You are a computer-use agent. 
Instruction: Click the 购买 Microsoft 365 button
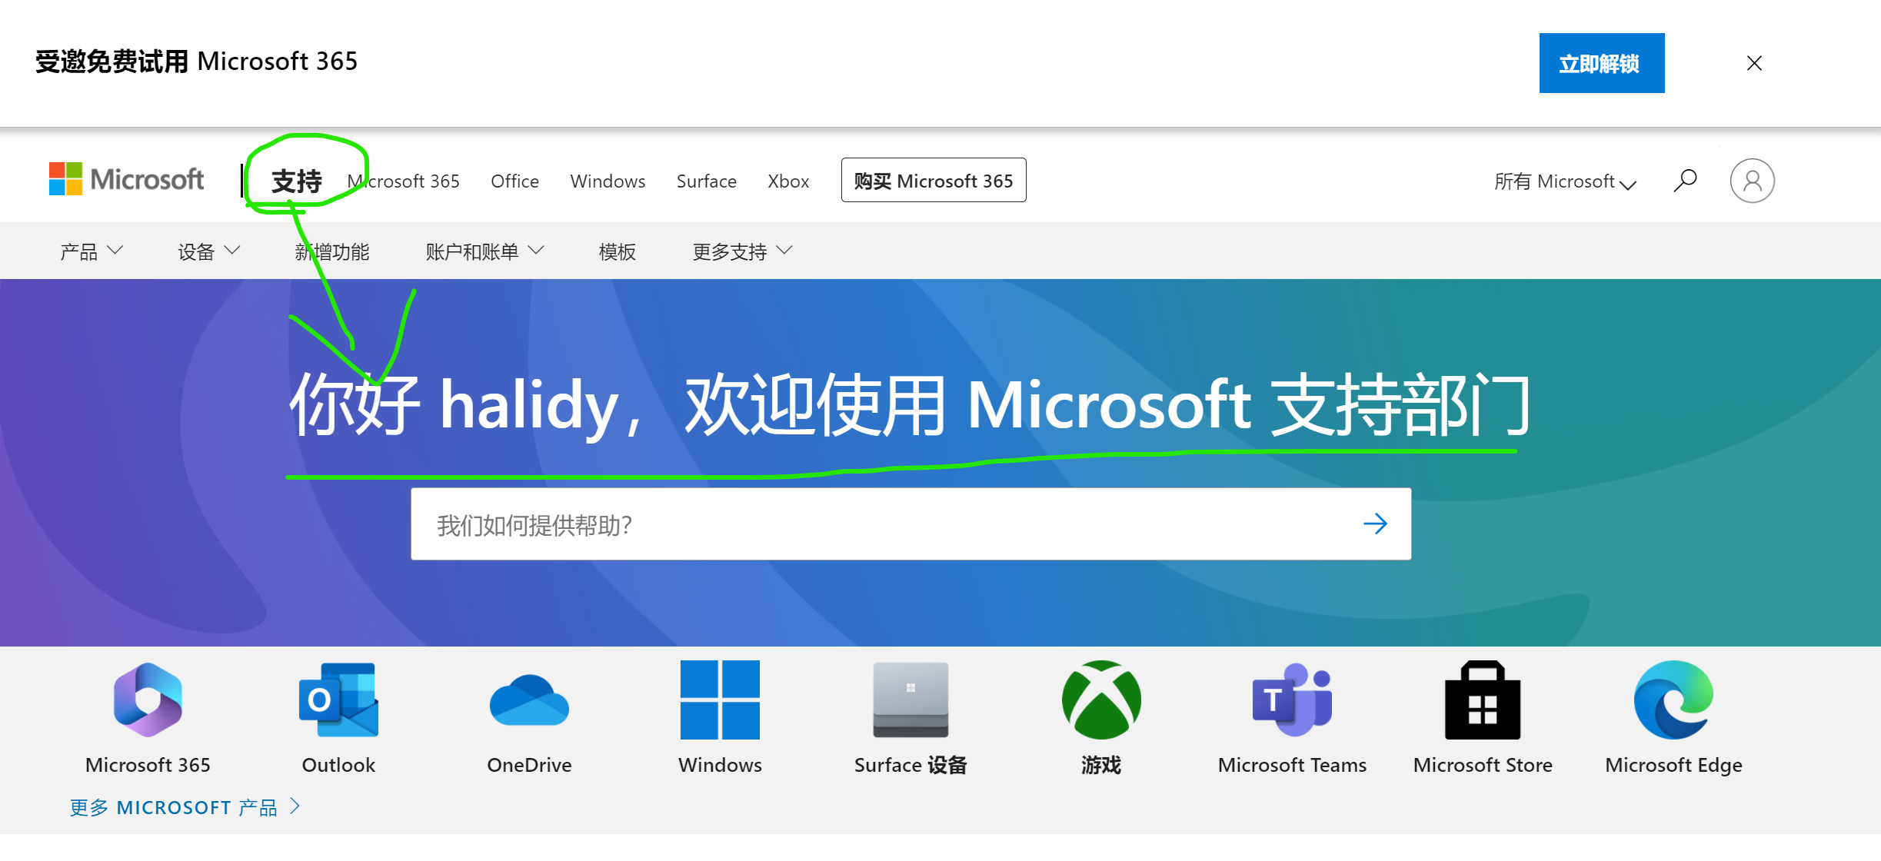tap(933, 181)
